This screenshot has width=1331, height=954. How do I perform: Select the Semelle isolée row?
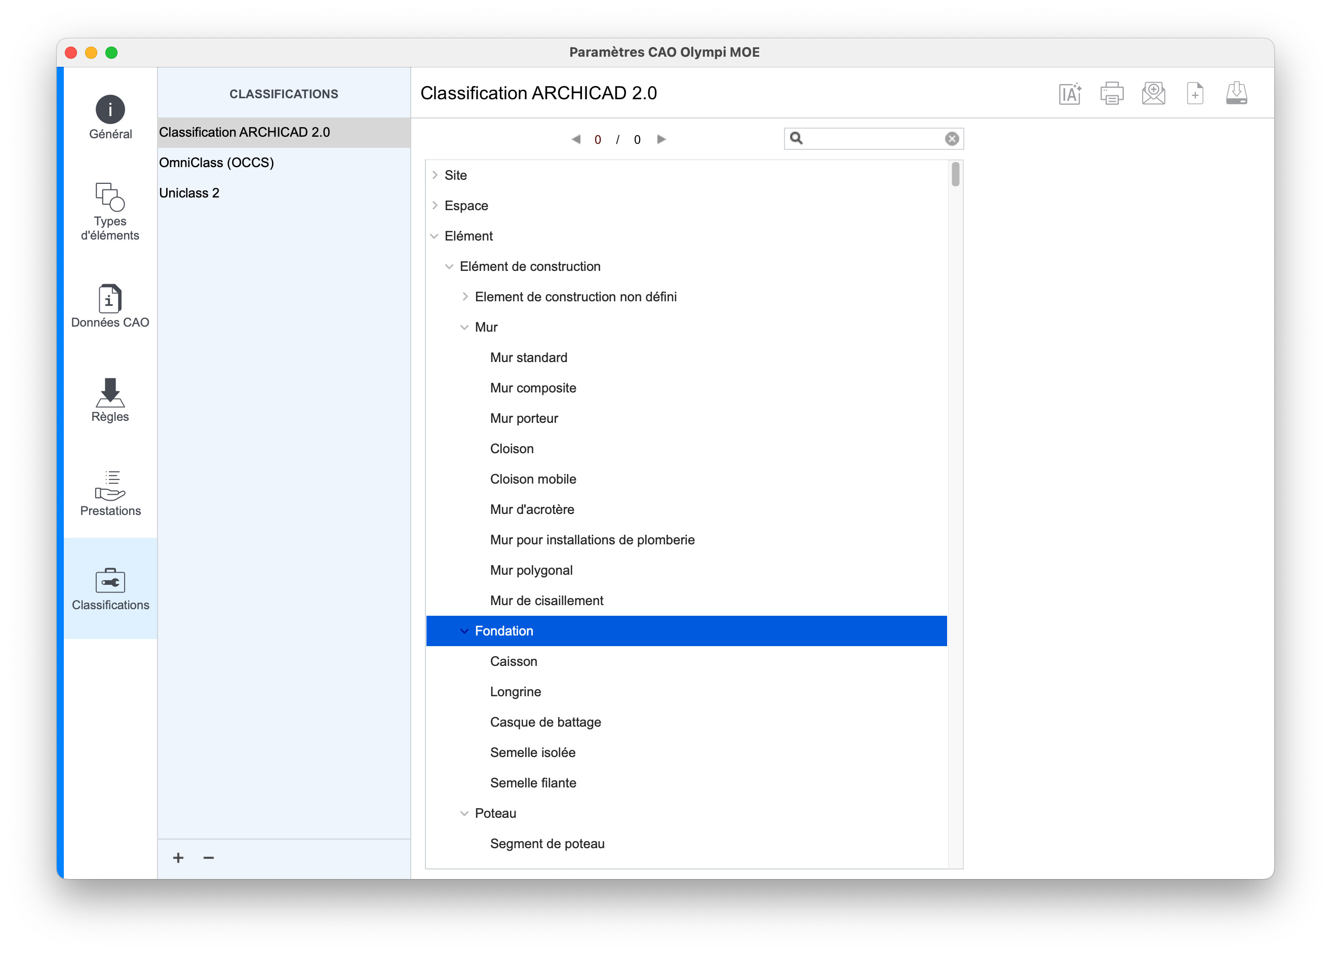tap(687, 753)
